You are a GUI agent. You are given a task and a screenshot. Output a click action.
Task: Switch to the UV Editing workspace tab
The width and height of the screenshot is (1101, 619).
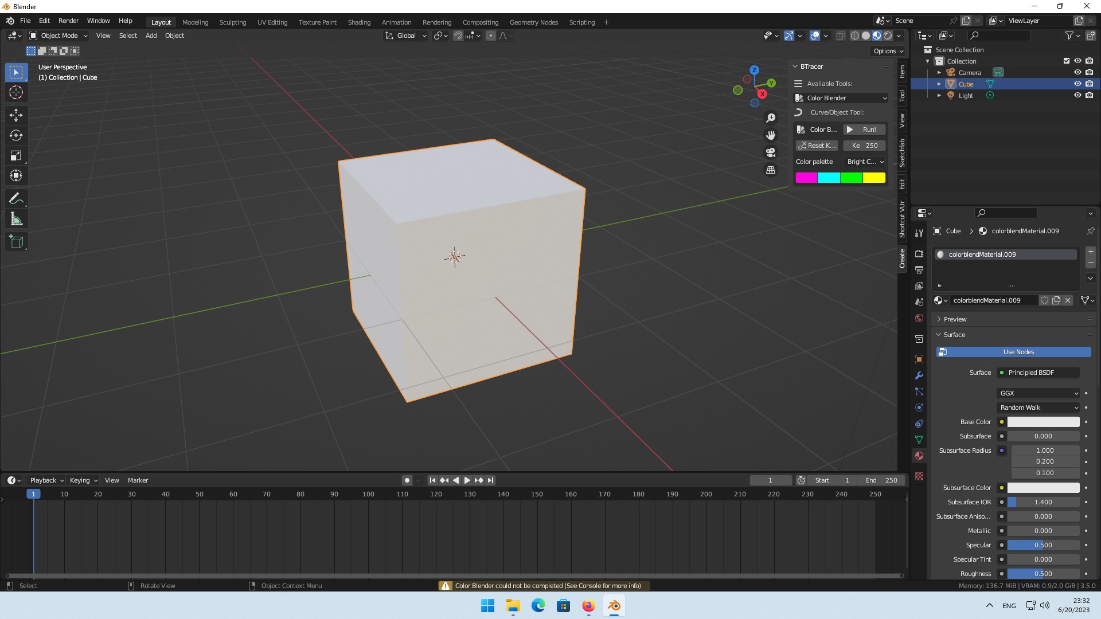click(x=272, y=22)
